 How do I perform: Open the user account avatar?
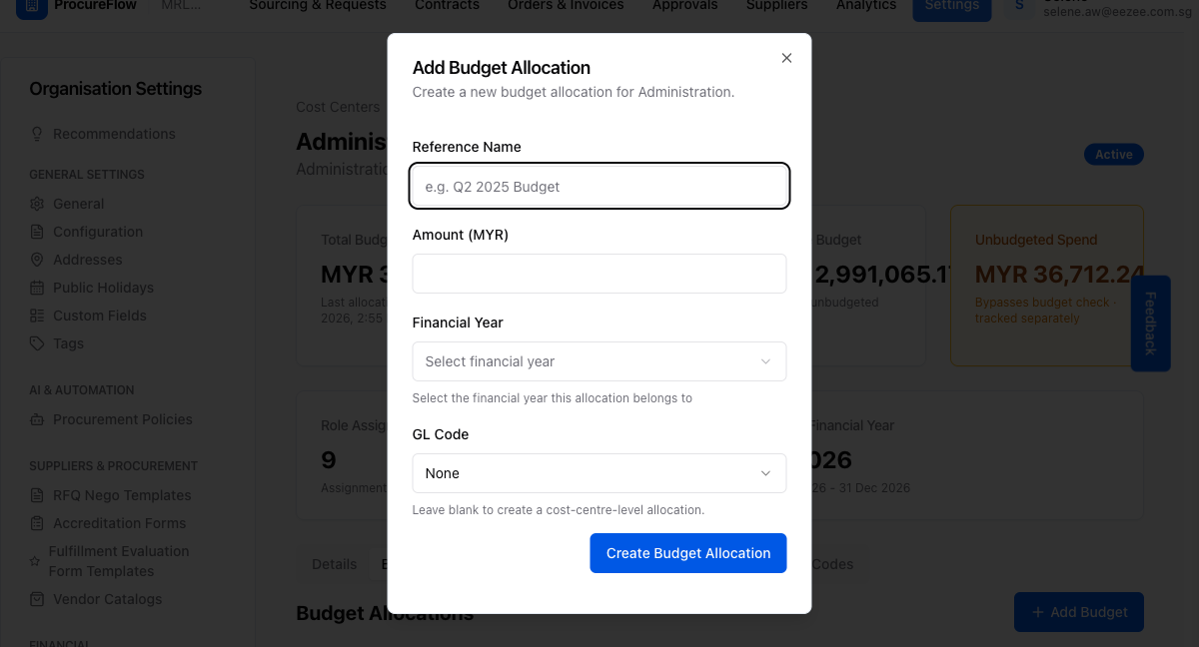click(1019, 6)
